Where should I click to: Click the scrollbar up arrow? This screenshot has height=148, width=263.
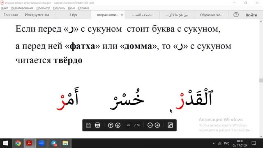tap(261, 21)
